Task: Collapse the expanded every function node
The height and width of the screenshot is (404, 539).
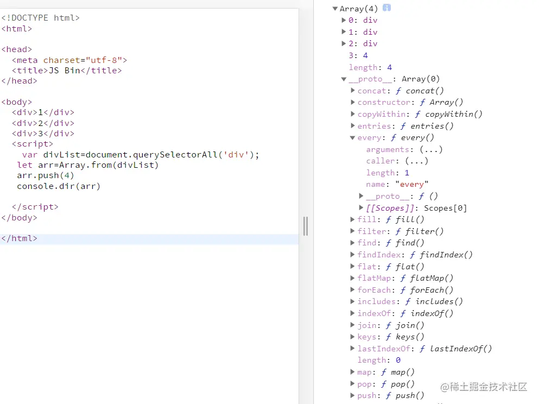Action: pyautogui.click(x=353, y=138)
